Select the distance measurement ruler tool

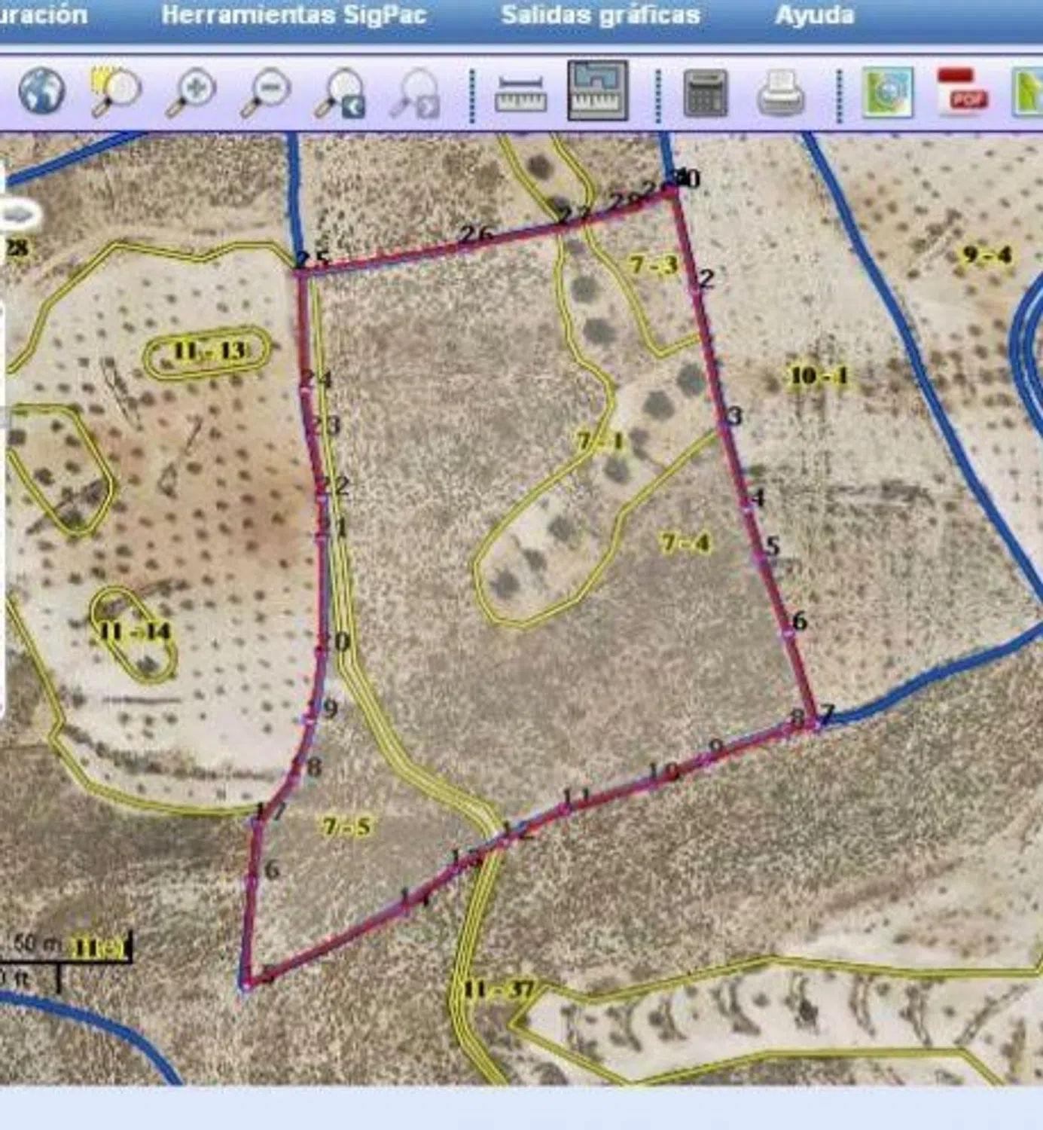click(520, 93)
